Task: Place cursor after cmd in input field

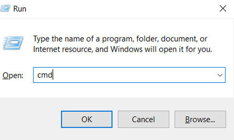Action: tap(53, 75)
